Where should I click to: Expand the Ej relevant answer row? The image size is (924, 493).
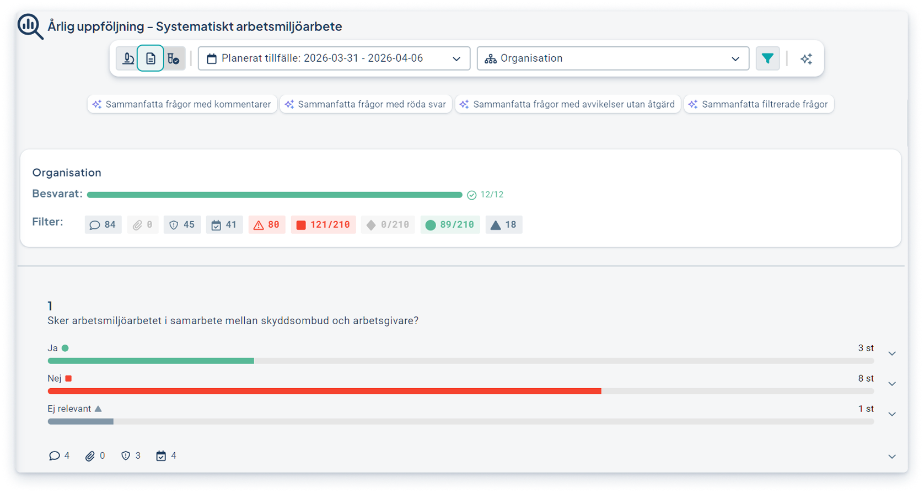pos(891,414)
